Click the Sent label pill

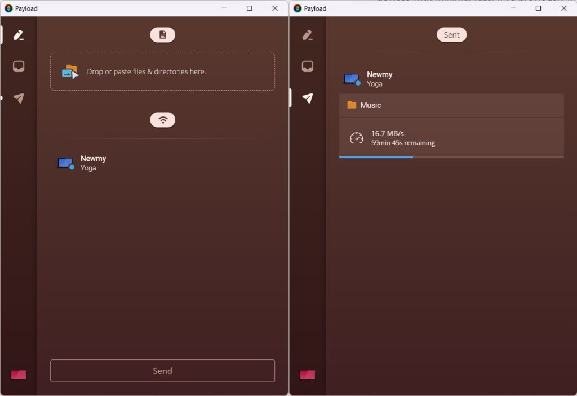coord(451,35)
